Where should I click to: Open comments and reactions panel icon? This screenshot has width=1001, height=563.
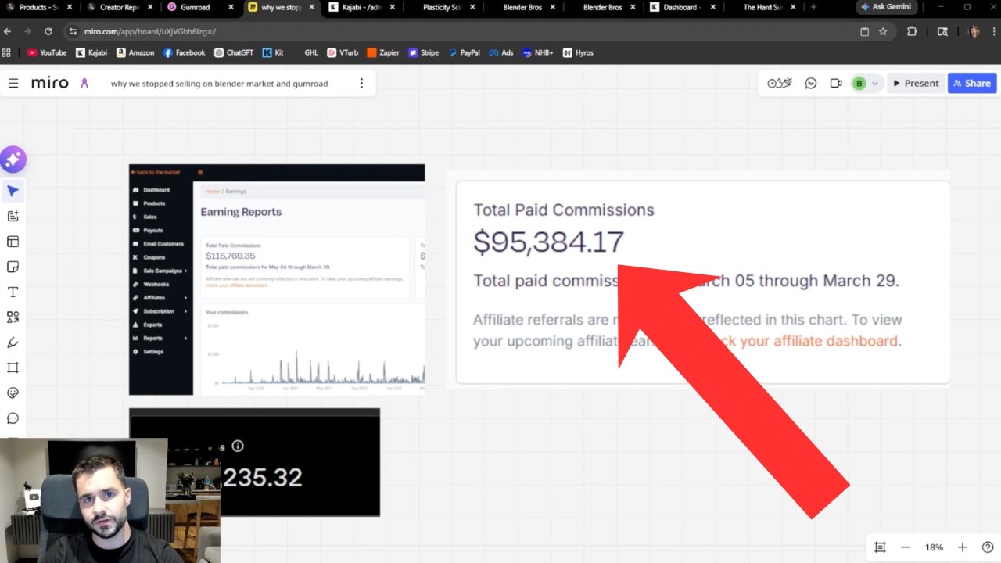[811, 83]
